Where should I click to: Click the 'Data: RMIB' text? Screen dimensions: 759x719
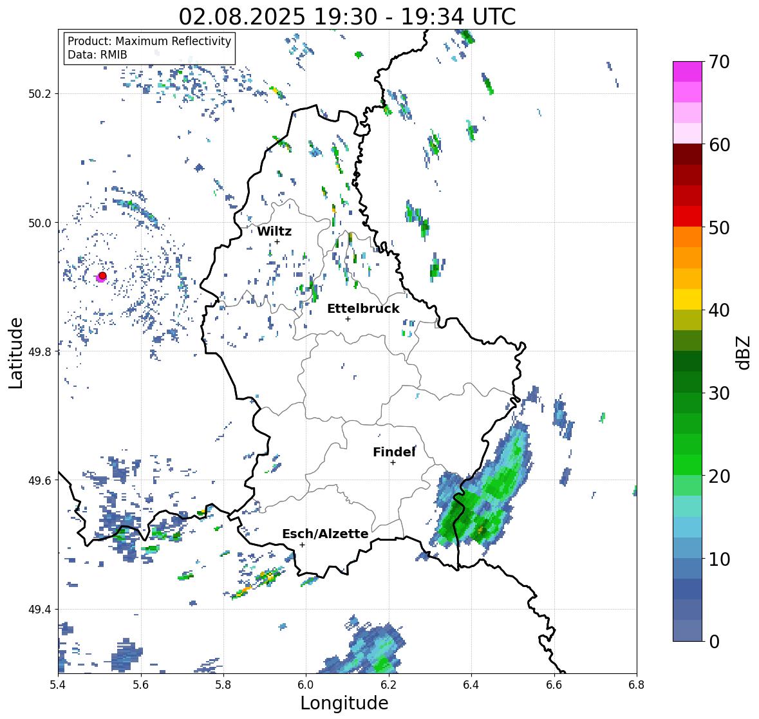pyautogui.click(x=97, y=55)
